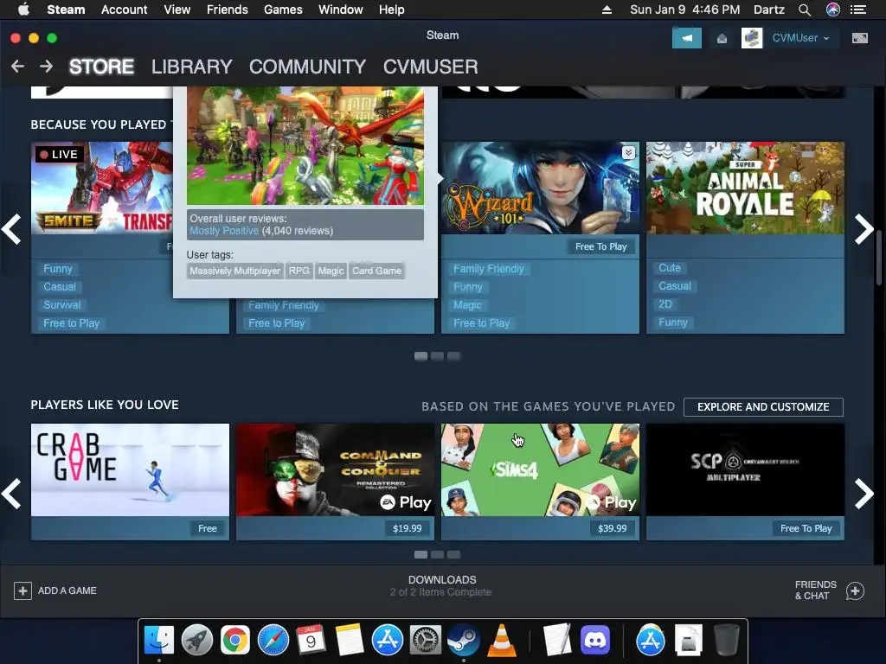Open Discord from the dock
This screenshot has height=664, width=886.
[x=595, y=640]
